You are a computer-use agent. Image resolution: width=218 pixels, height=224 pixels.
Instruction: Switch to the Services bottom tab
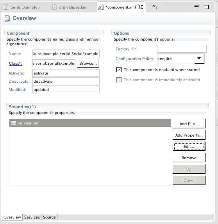click(32, 217)
